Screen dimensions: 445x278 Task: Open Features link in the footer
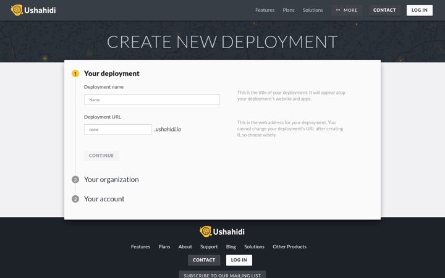pyautogui.click(x=140, y=246)
